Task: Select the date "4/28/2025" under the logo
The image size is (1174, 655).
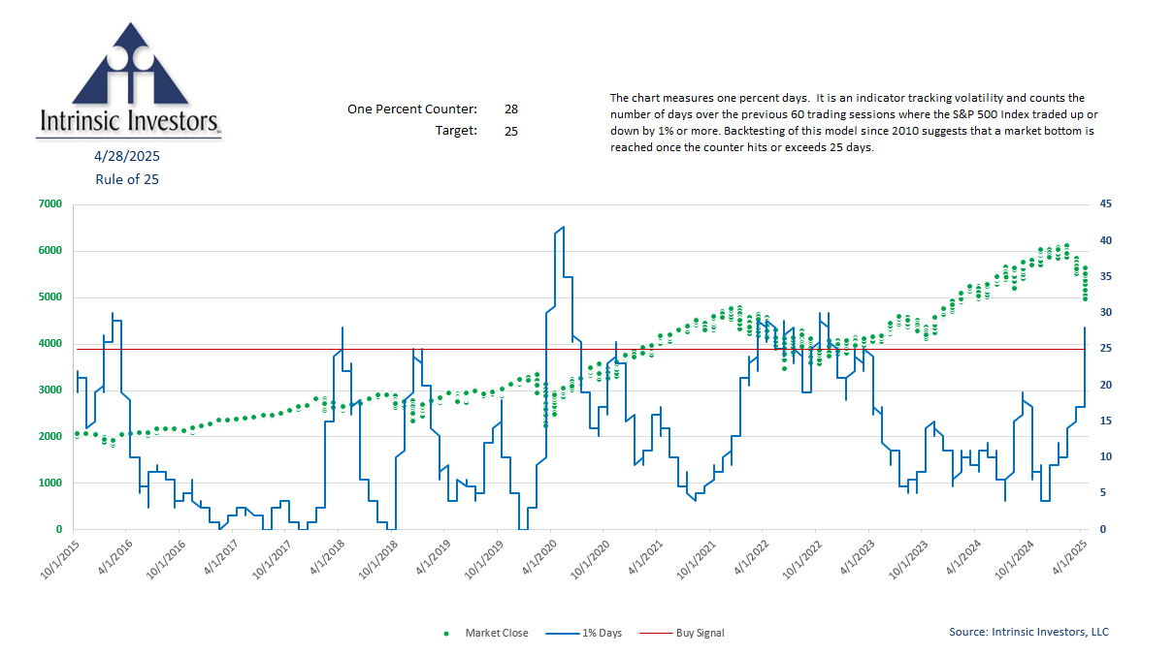Action: (x=127, y=156)
